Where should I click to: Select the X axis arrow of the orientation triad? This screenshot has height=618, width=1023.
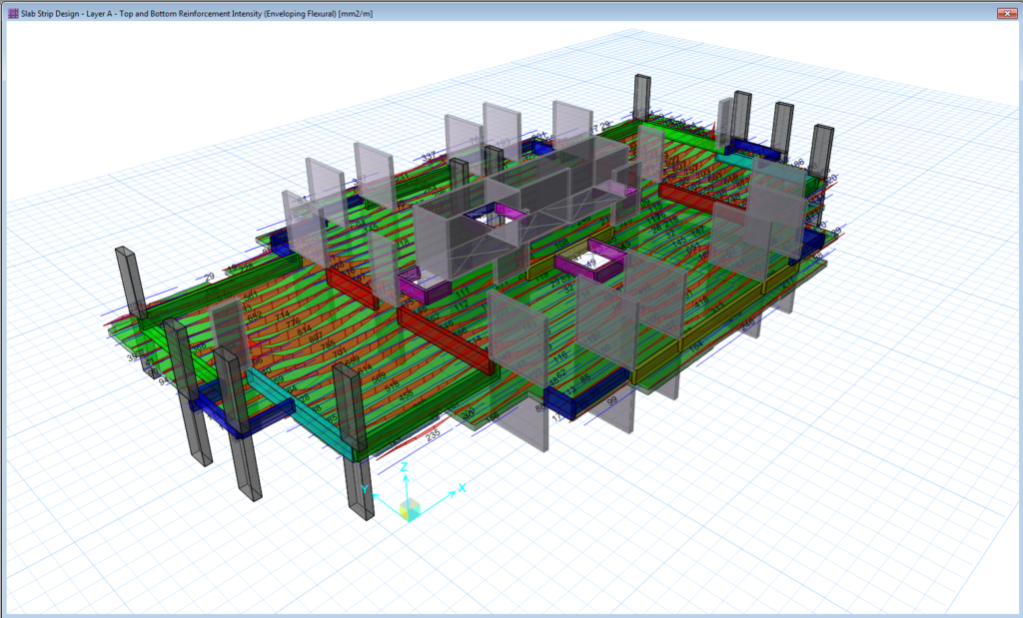pos(452,491)
